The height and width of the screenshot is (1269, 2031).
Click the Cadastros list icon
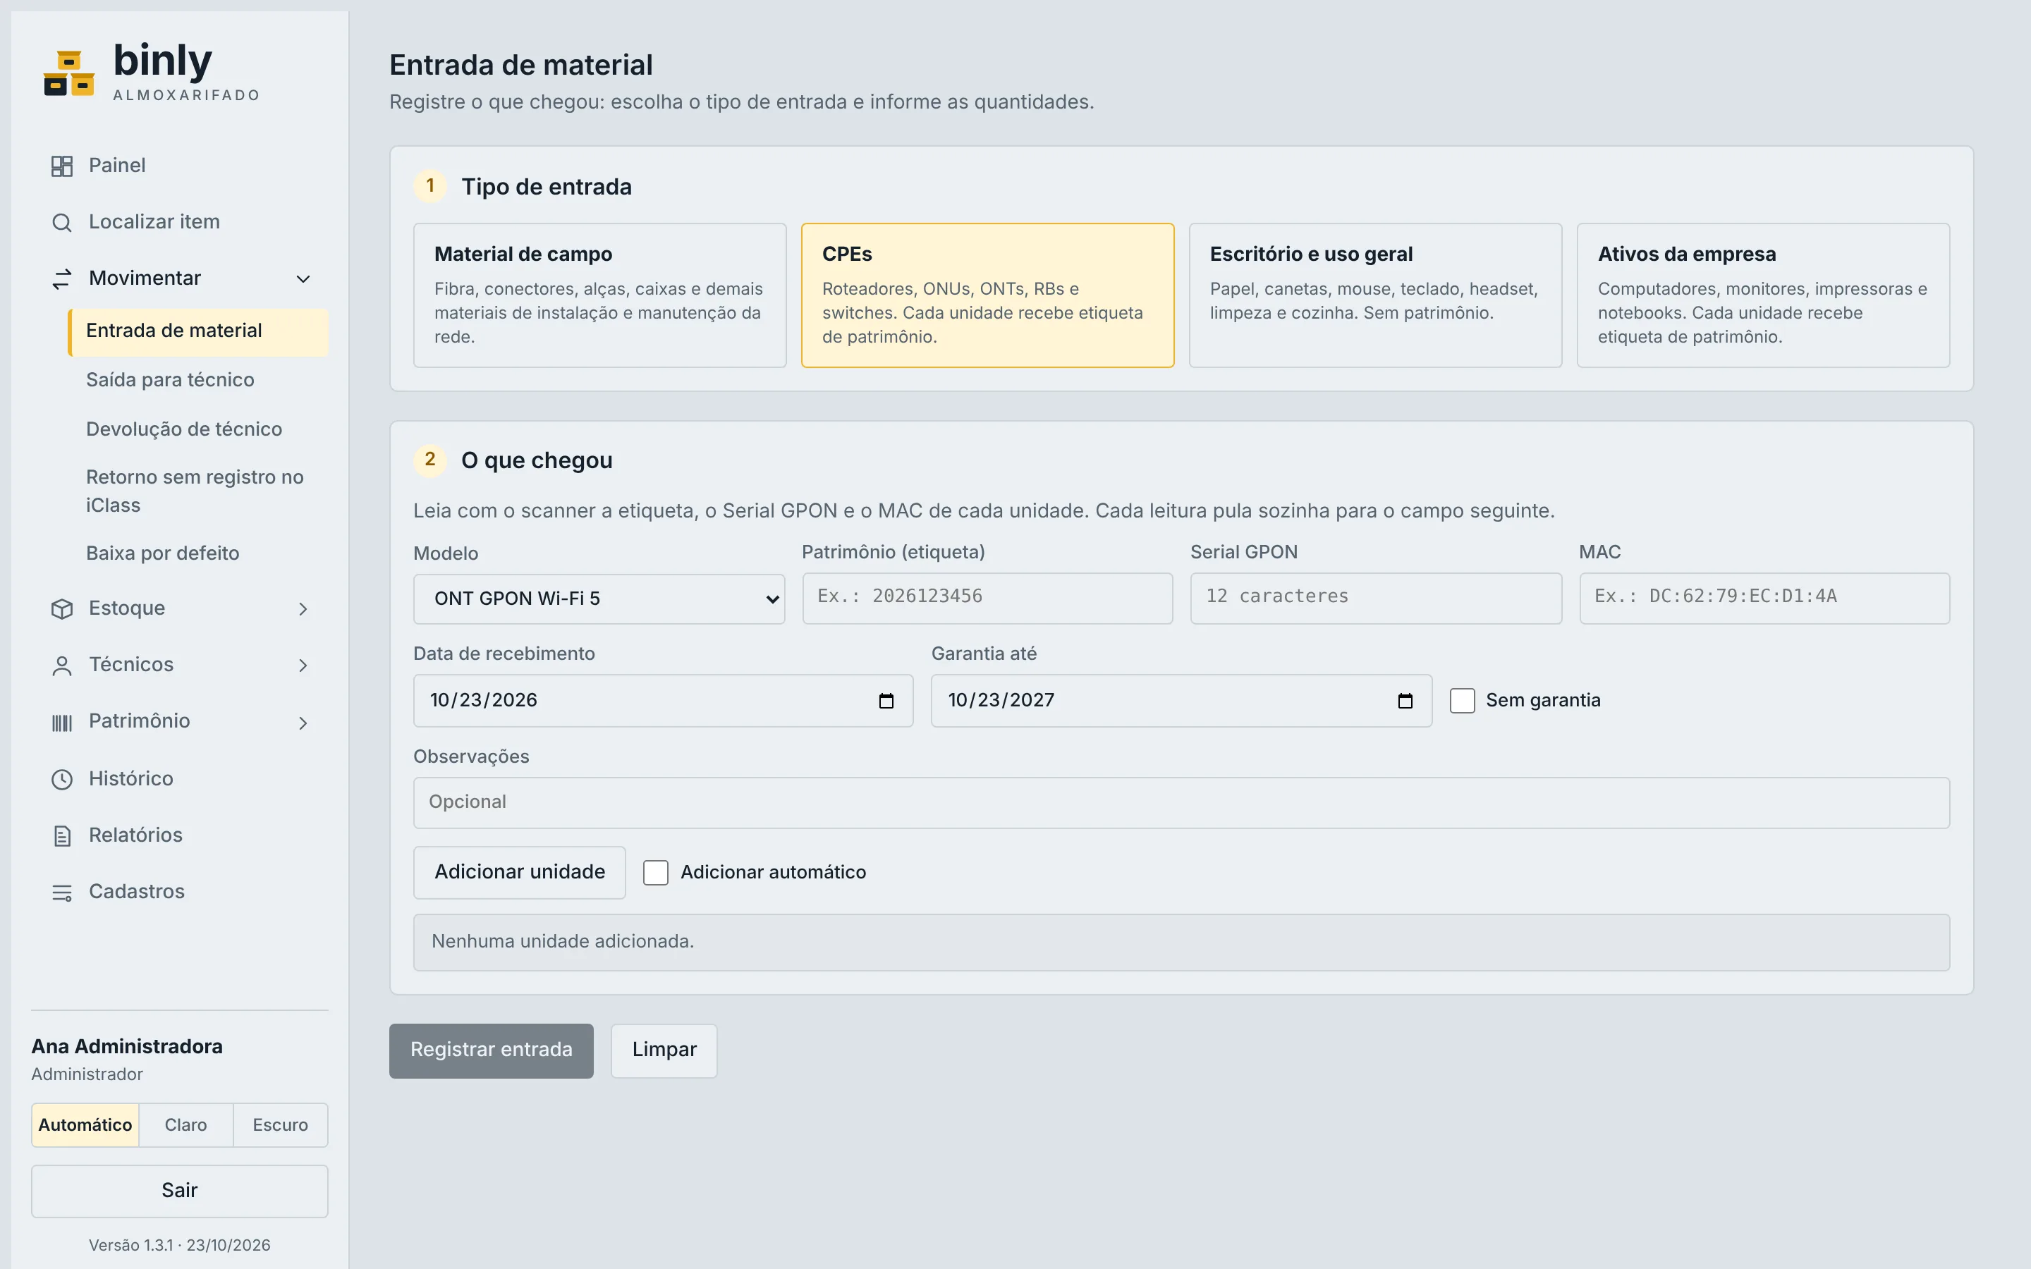coord(62,892)
